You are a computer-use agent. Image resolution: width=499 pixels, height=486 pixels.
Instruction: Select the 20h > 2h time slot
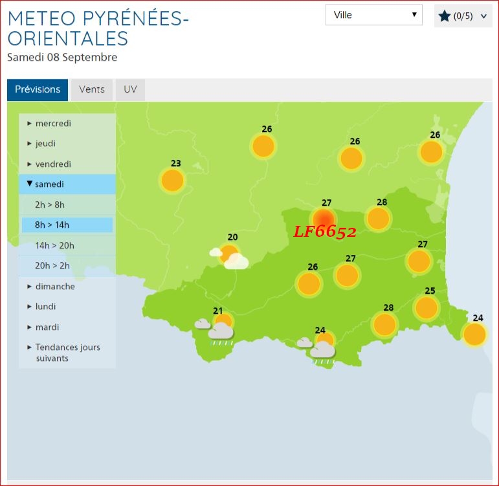67,266
